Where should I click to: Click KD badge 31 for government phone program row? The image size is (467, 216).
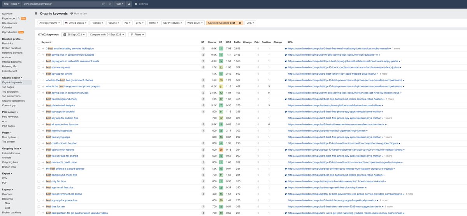tap(221, 86)
